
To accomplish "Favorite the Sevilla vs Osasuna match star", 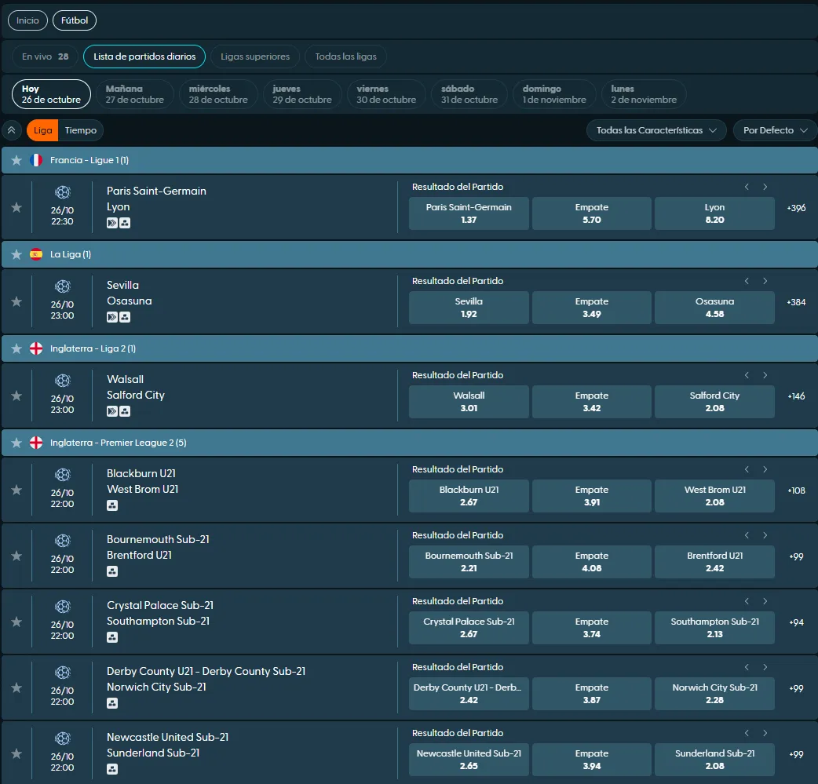I will [16, 301].
